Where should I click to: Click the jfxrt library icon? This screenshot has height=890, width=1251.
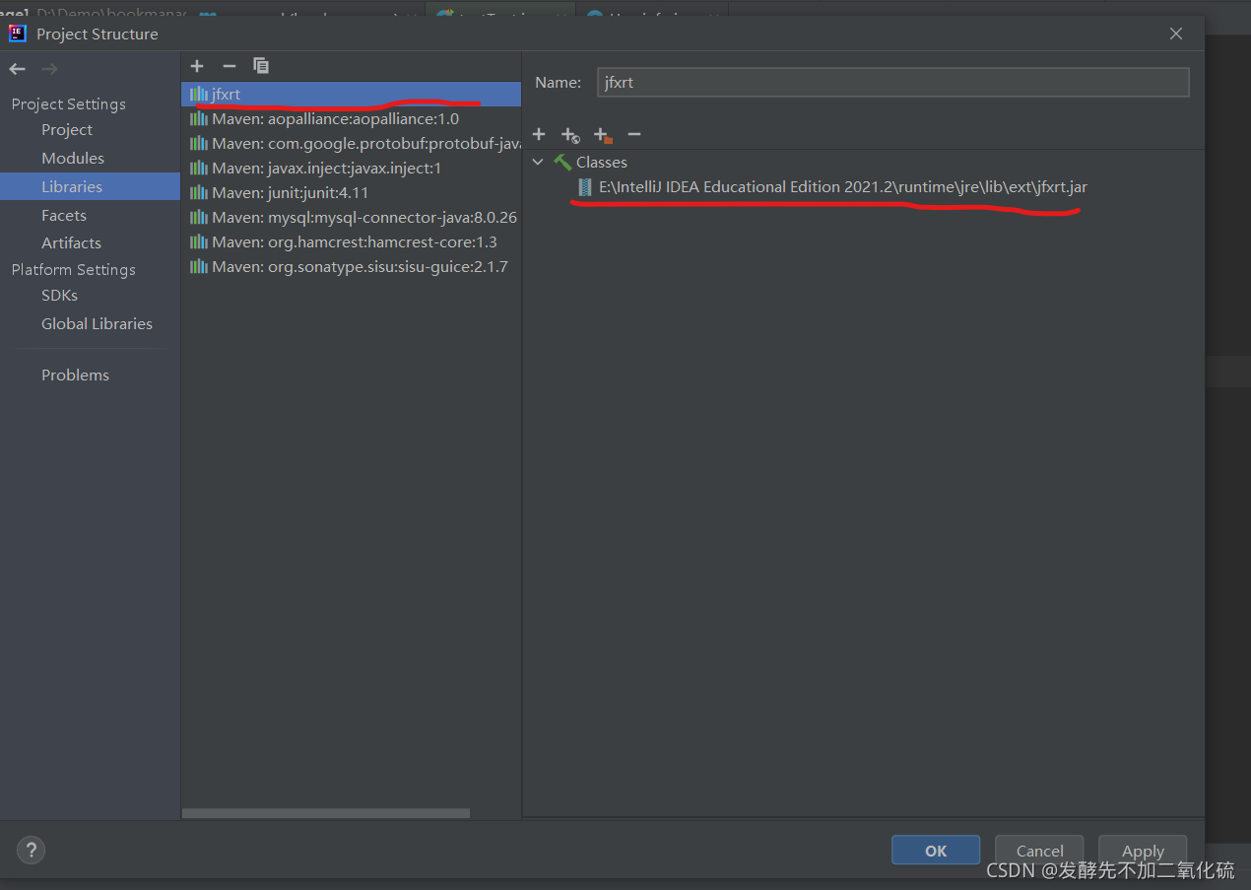pos(199,95)
